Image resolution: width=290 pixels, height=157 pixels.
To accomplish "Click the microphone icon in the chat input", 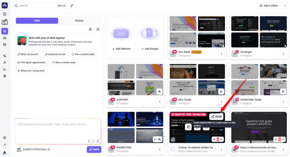I will (89, 141).
